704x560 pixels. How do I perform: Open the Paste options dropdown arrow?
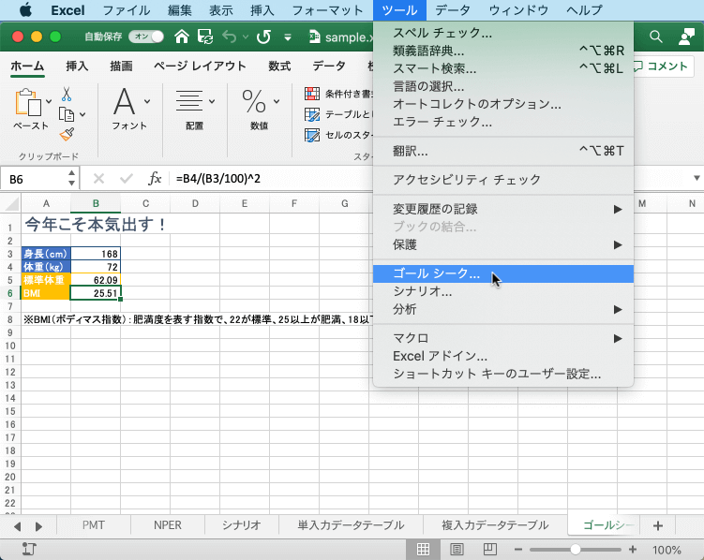point(49,101)
